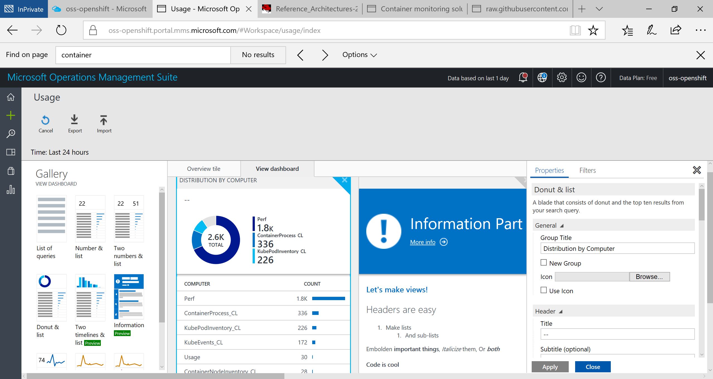Click the Cancel undo icon
Image resolution: width=713 pixels, height=379 pixels.
(45, 120)
